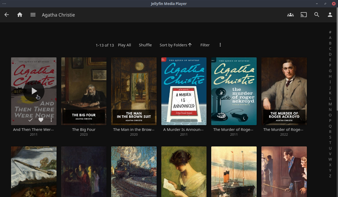Open 'The Murder of Roge…' title dated 2022

284,130
